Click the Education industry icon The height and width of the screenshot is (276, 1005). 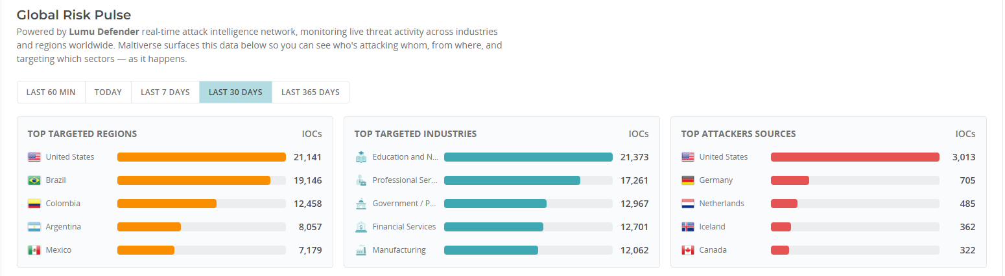(361, 157)
